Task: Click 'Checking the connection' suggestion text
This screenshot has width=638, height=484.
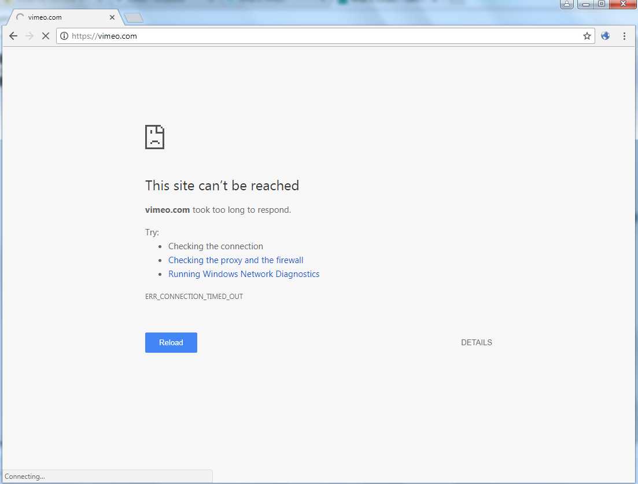Action: pos(216,246)
